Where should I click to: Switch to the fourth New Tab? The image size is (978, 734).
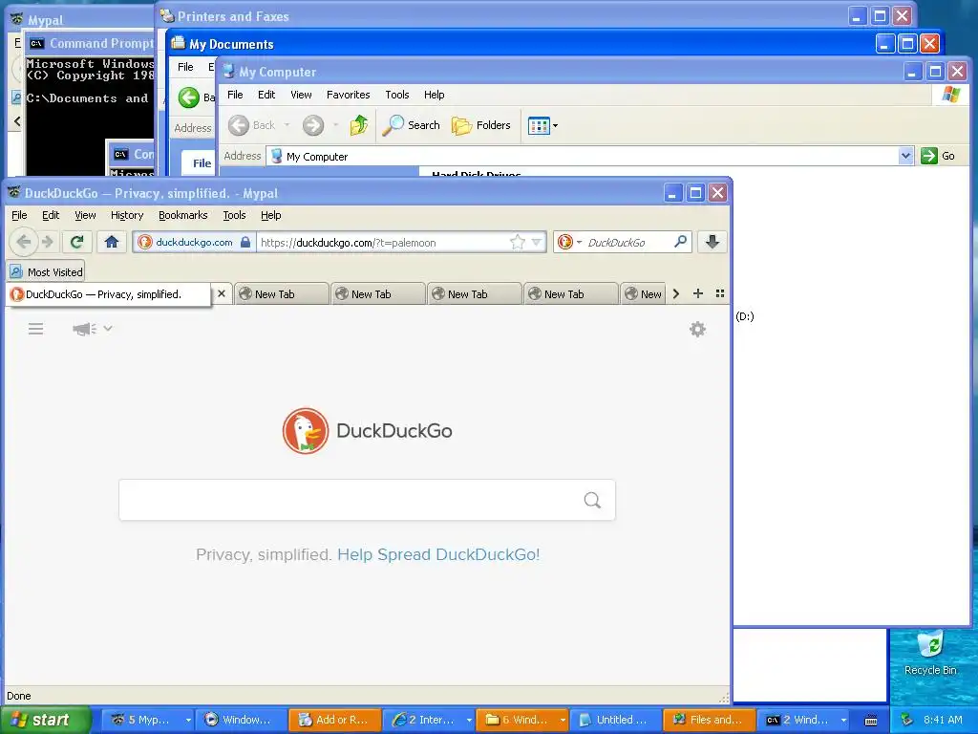coord(571,294)
